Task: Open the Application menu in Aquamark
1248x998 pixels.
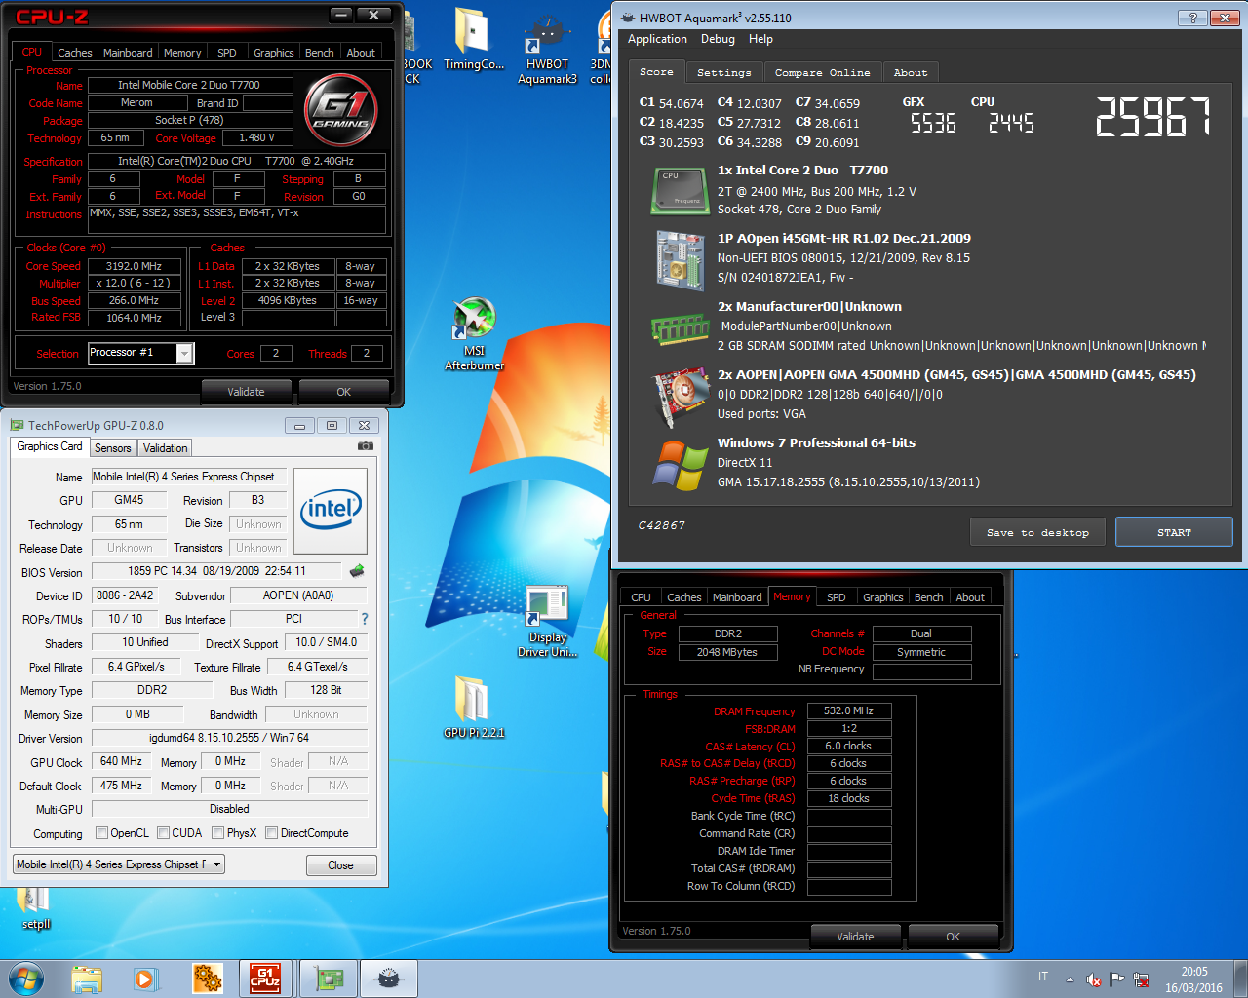Action: pos(657,39)
